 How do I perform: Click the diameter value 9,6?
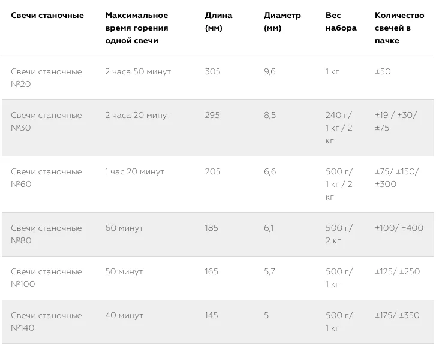point(270,72)
